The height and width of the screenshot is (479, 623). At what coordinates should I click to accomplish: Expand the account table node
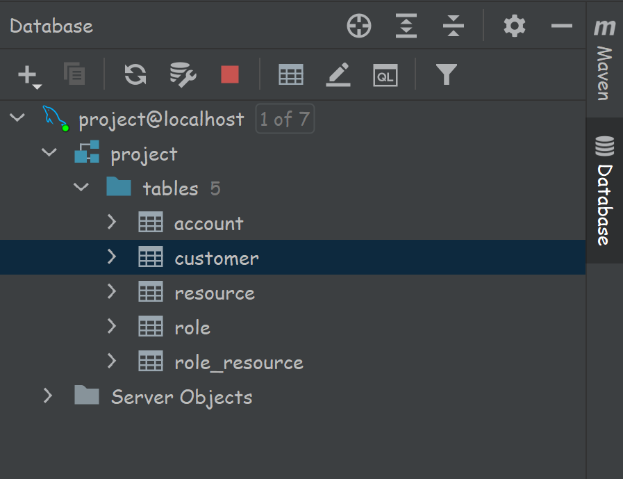tap(112, 222)
